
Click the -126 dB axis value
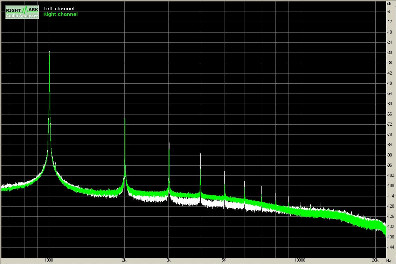[390, 216]
